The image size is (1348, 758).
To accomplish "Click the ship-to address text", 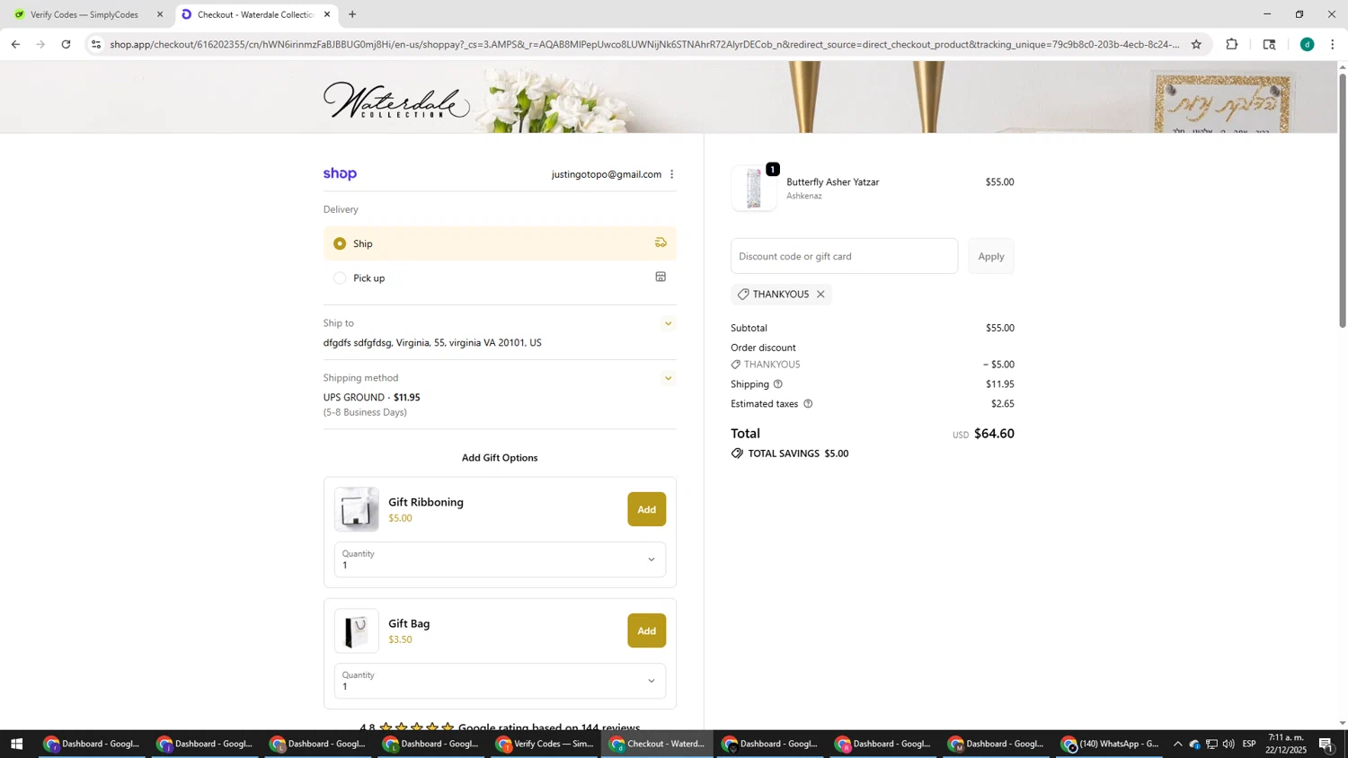I will point(432,343).
